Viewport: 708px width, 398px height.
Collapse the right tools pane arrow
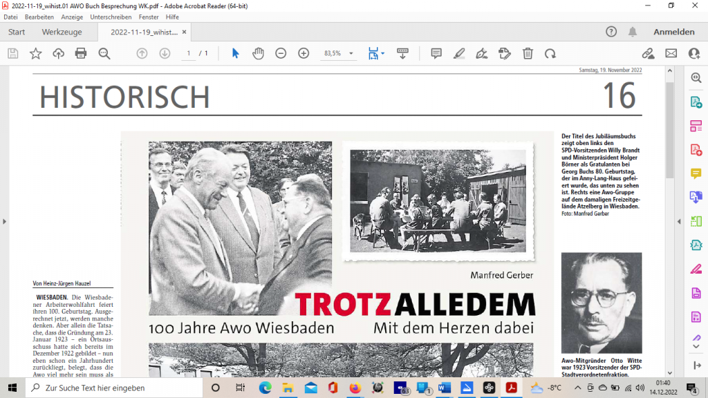coord(678,221)
